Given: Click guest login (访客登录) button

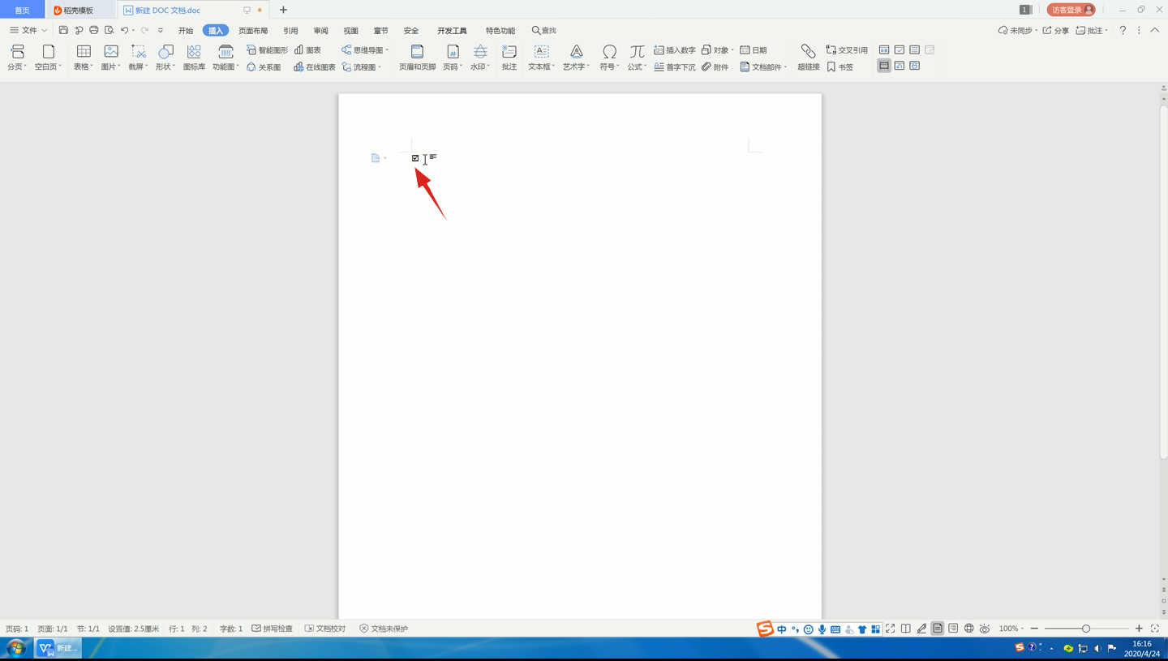Looking at the screenshot, I should click(1071, 10).
